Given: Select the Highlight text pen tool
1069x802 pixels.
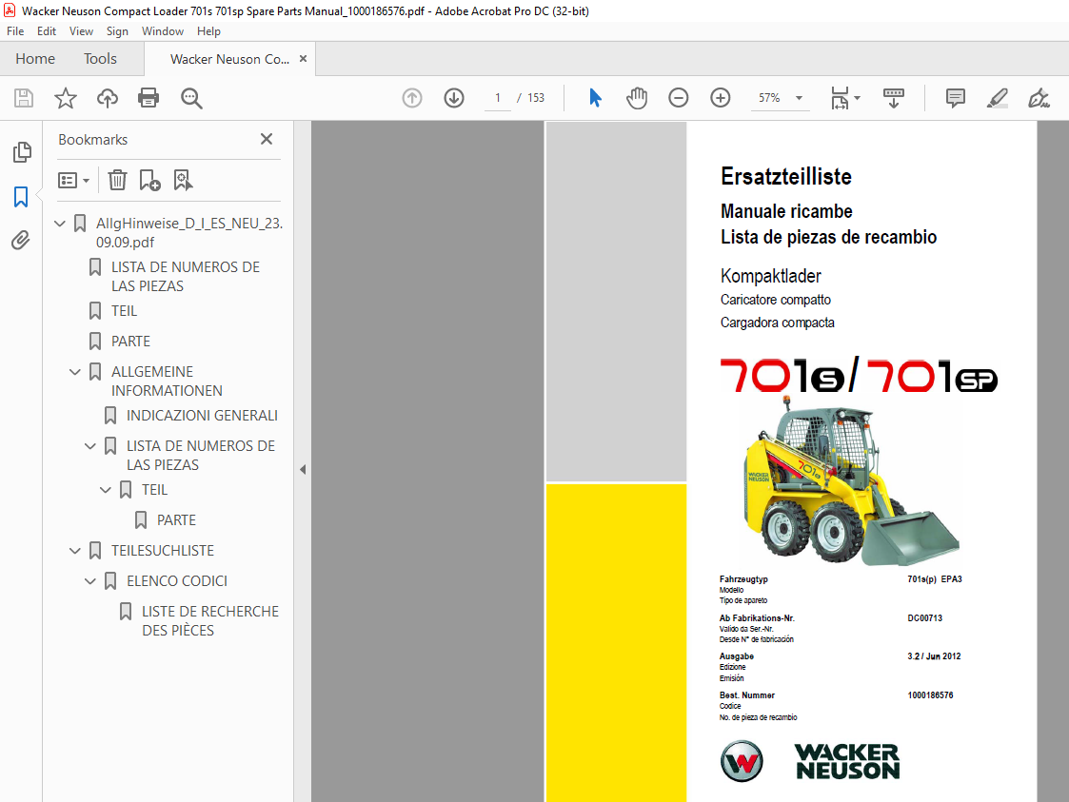Looking at the screenshot, I should (x=998, y=98).
